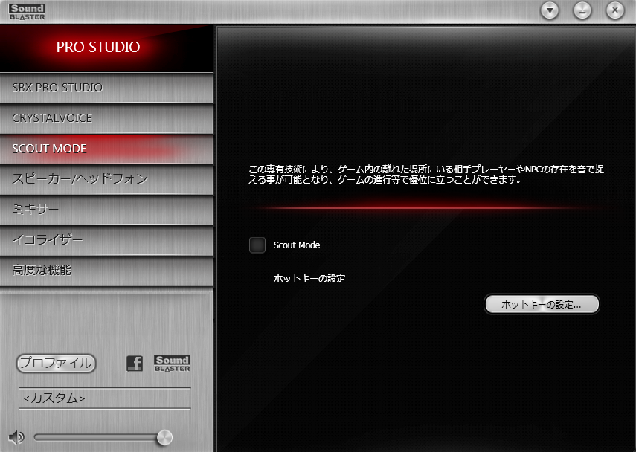Minimize the Sound Blaster control panel

point(582,10)
